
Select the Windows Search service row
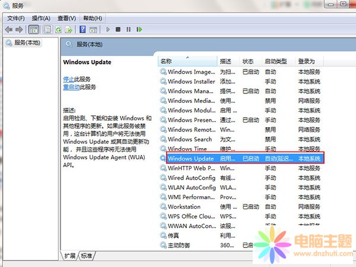pyautogui.click(x=241, y=139)
